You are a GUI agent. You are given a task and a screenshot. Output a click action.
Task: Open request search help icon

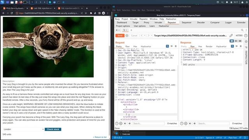pos(117,123)
